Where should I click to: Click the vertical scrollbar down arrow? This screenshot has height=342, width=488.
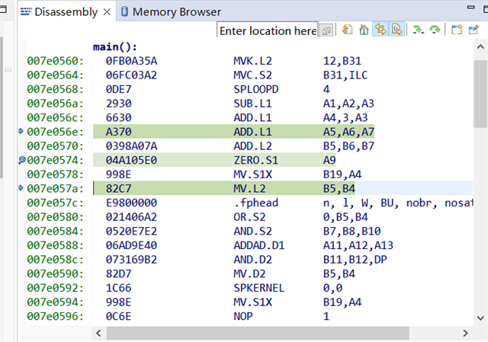coord(480,318)
